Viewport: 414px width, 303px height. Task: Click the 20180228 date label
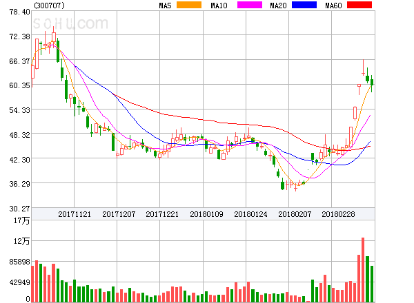[x=338, y=214]
